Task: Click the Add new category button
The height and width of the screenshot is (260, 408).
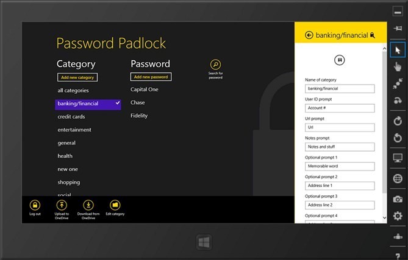Action: coord(77,77)
